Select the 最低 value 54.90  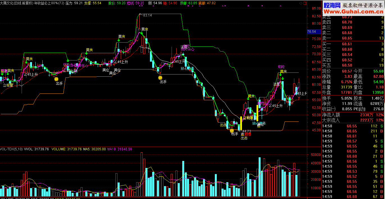[x=378, y=82]
